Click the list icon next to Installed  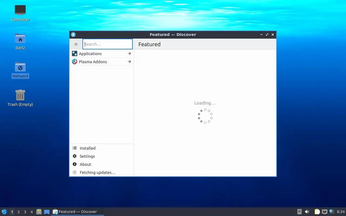pos(75,148)
